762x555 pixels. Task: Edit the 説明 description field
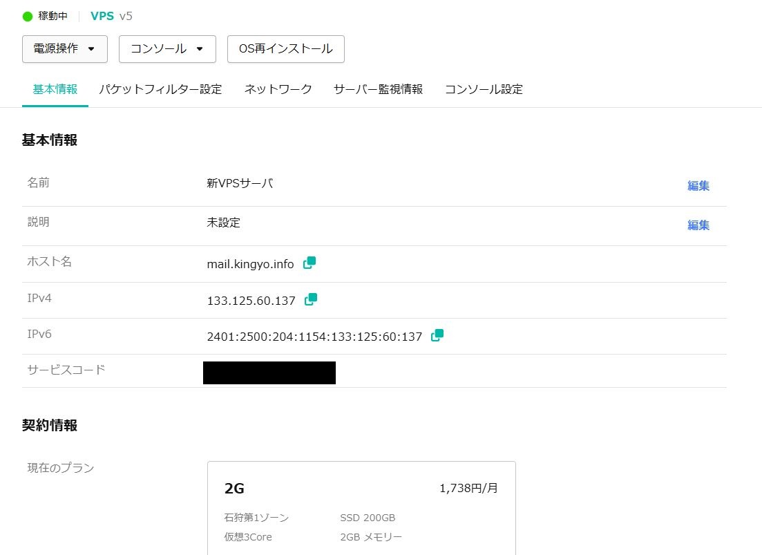click(x=698, y=225)
